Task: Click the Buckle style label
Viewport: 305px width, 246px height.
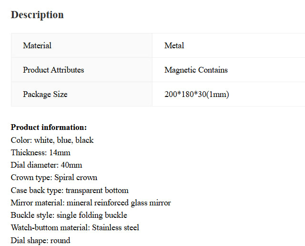Action: click(31, 215)
